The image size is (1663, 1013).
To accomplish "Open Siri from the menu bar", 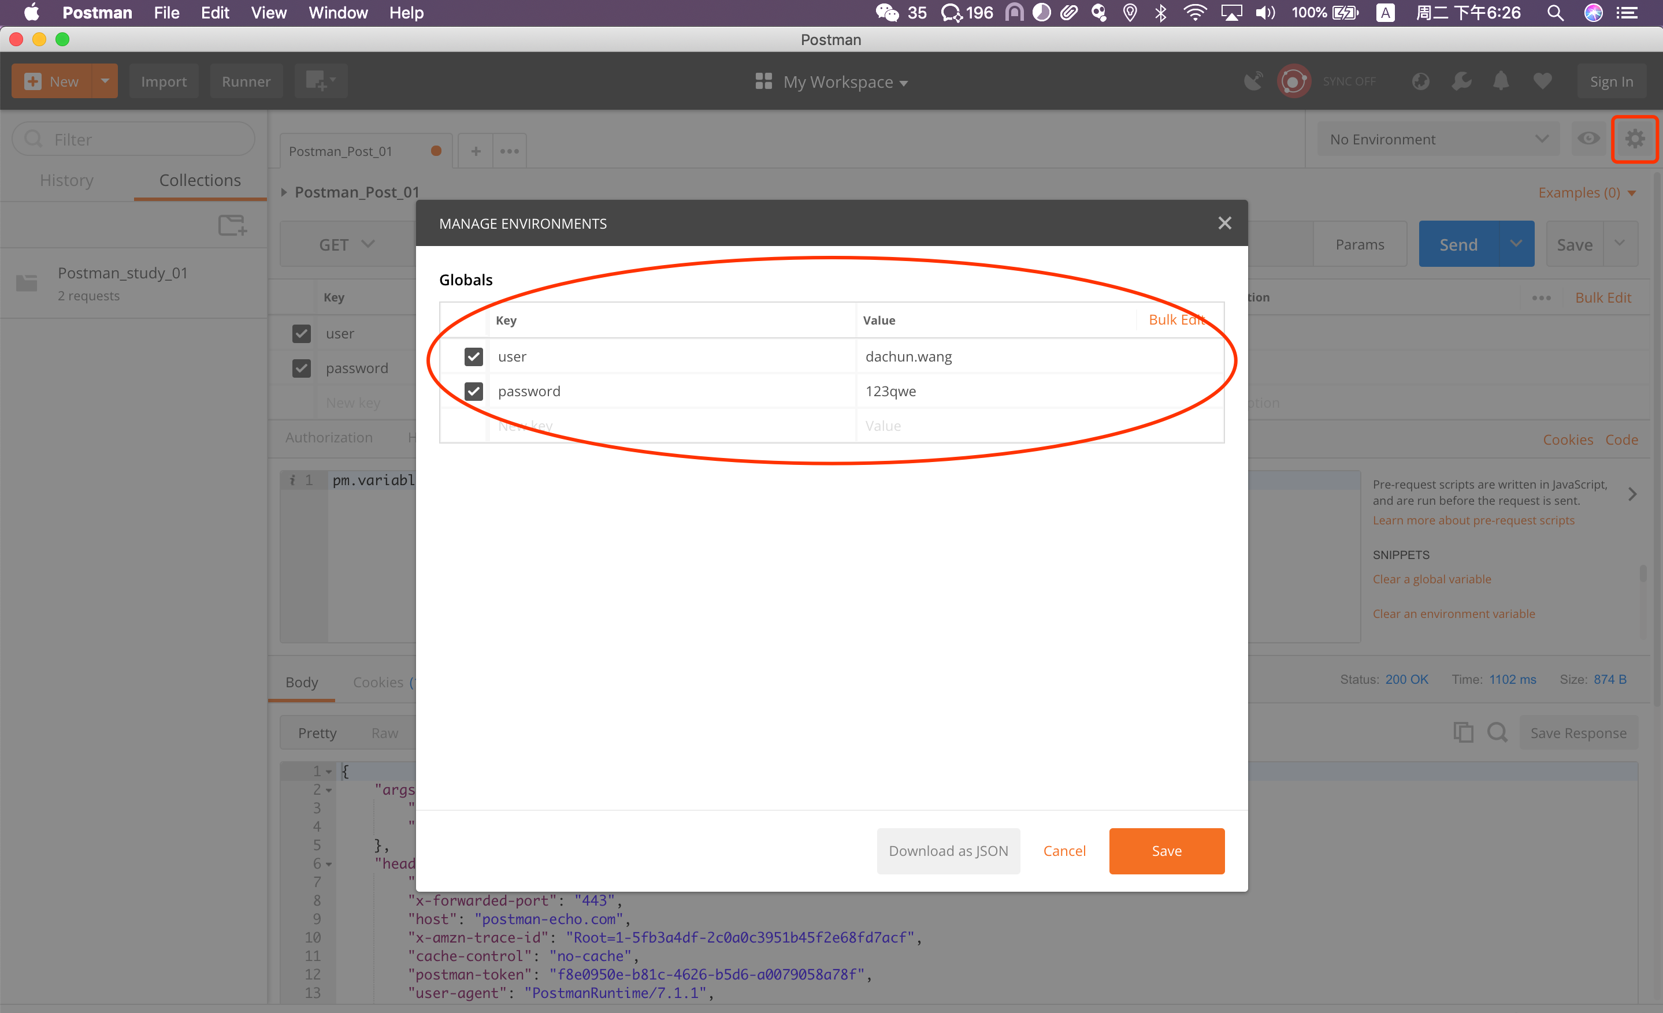I will pos(1593,13).
